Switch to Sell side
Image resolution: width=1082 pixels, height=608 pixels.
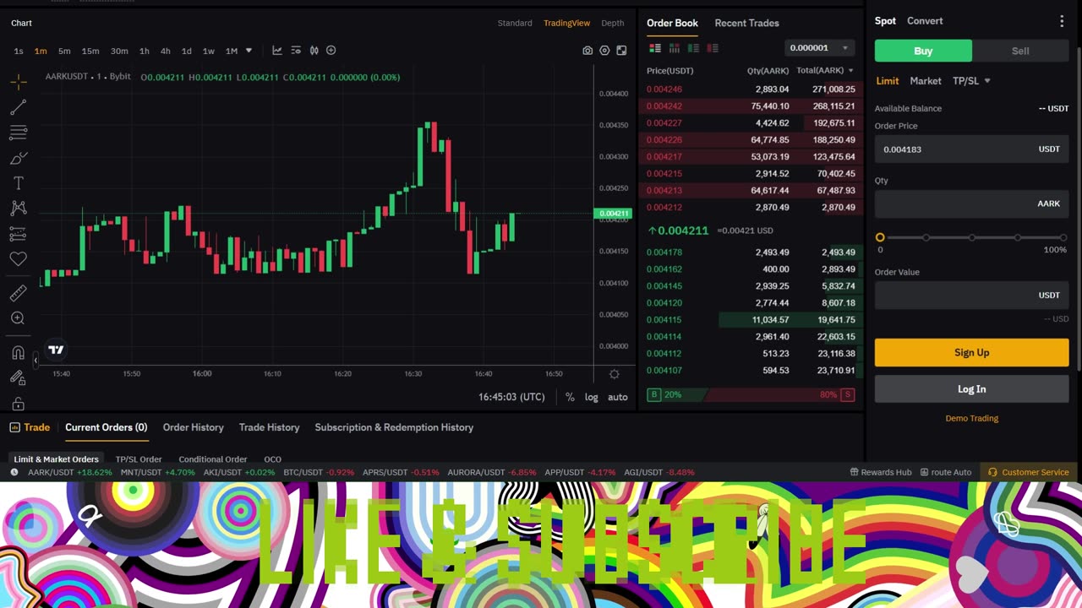point(1020,51)
